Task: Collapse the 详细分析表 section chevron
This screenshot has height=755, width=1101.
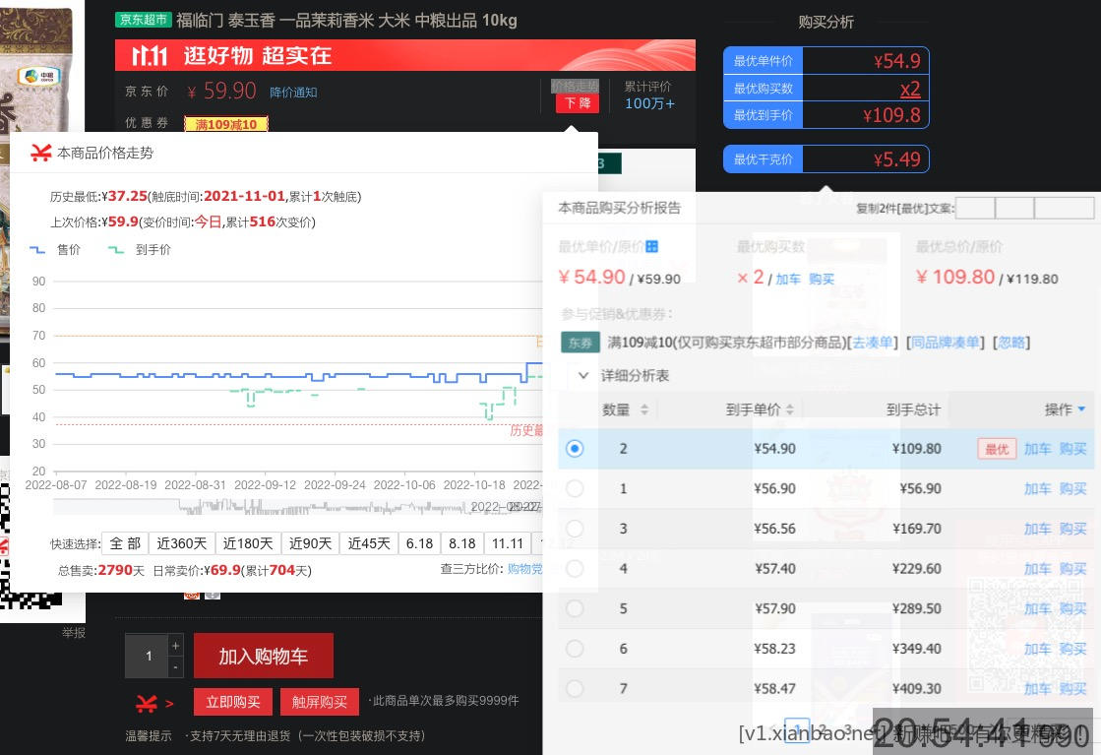Action: click(x=582, y=376)
